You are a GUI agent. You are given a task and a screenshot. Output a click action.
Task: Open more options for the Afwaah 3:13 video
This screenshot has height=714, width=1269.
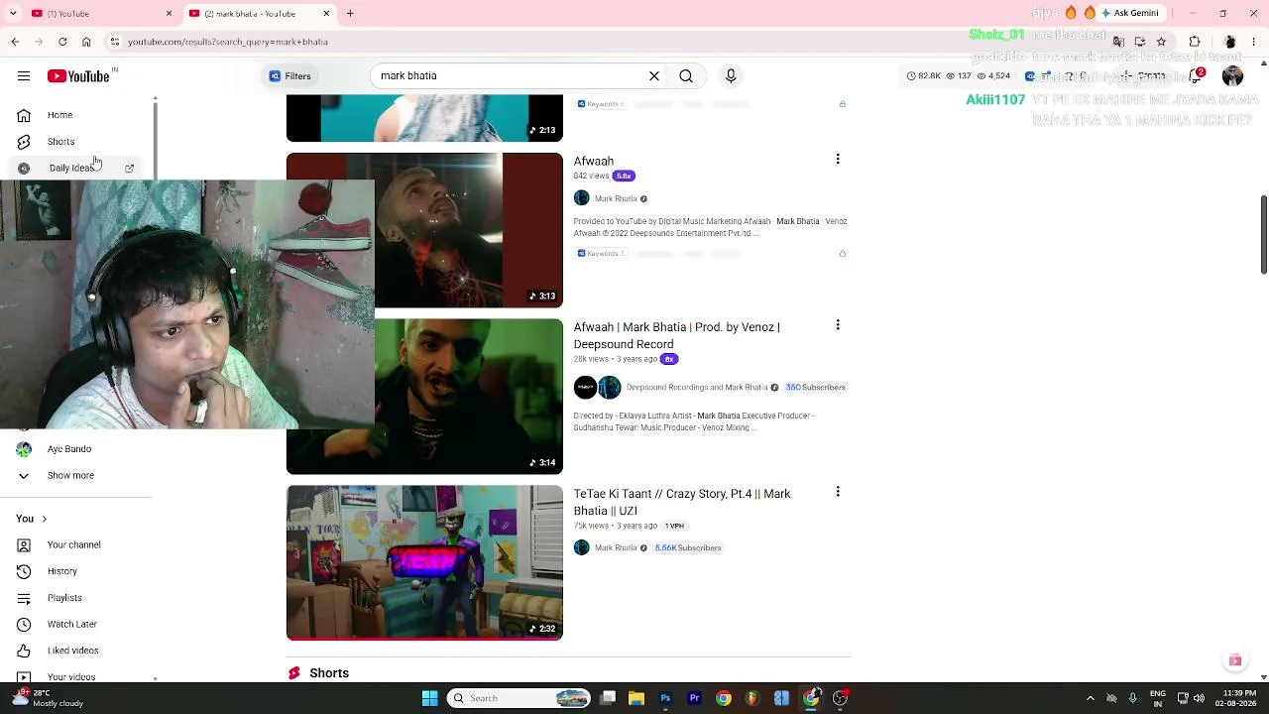(x=838, y=160)
